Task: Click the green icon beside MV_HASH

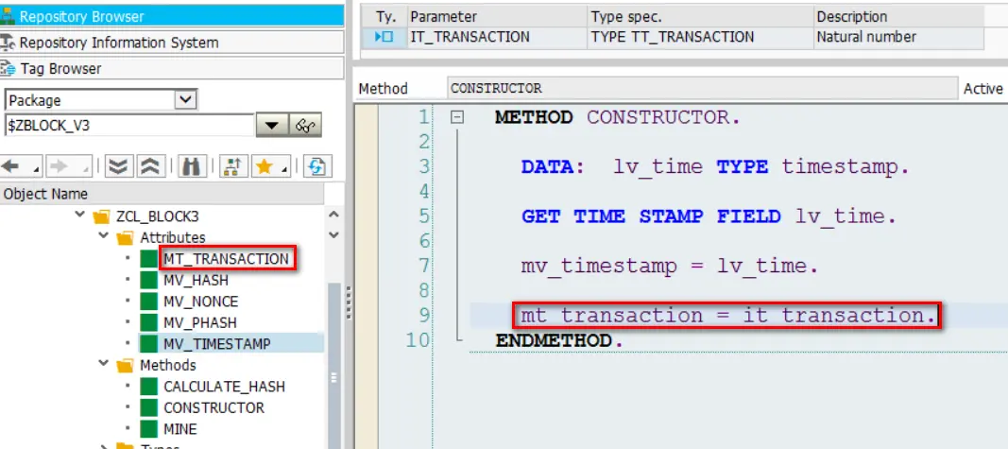Action: 149,280
